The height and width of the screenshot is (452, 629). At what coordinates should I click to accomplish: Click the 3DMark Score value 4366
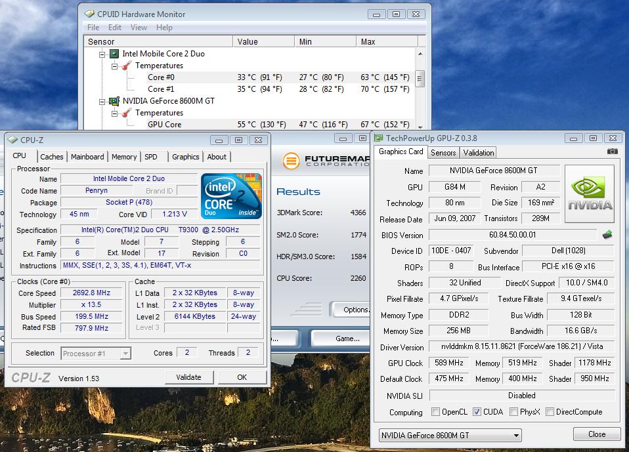(358, 213)
